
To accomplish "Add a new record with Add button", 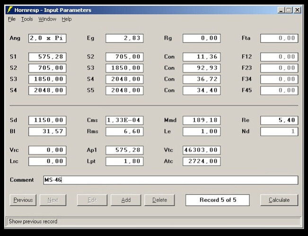I will [126, 200].
